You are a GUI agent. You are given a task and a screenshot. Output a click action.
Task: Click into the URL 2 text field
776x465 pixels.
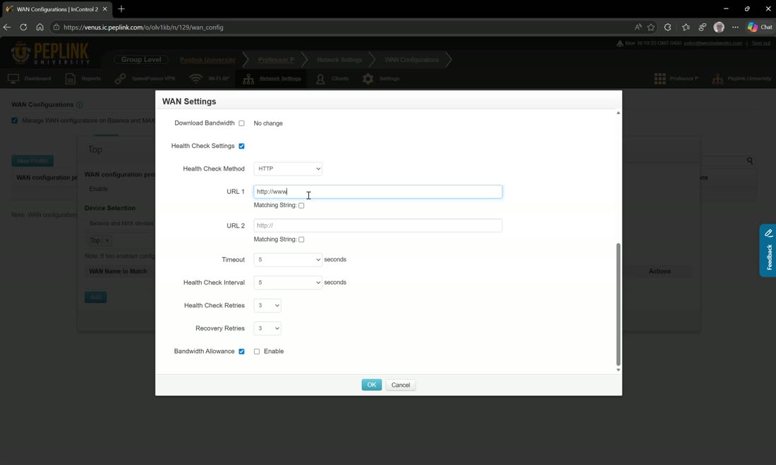pos(377,225)
